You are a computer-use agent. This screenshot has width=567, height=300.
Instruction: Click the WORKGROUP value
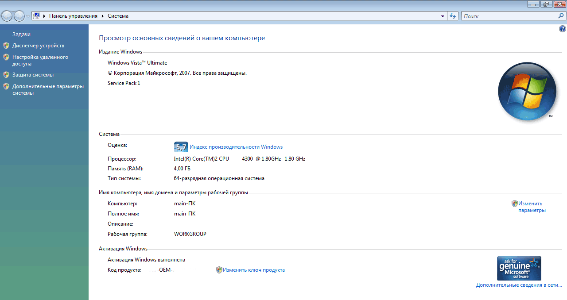tap(190, 234)
